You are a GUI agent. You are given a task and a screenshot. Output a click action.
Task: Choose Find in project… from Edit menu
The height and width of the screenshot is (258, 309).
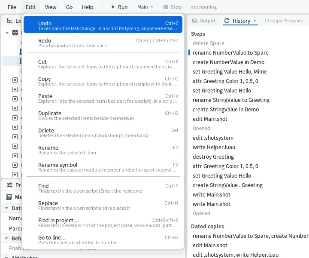pos(103,222)
